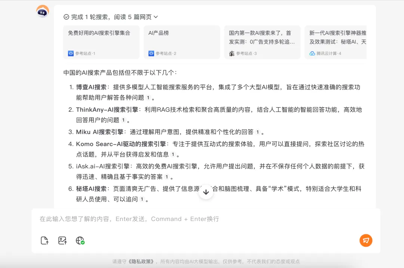Viewport: 404px width, 268px height.
Task: Open the "AI产品榜" source card
Action: [181, 42]
